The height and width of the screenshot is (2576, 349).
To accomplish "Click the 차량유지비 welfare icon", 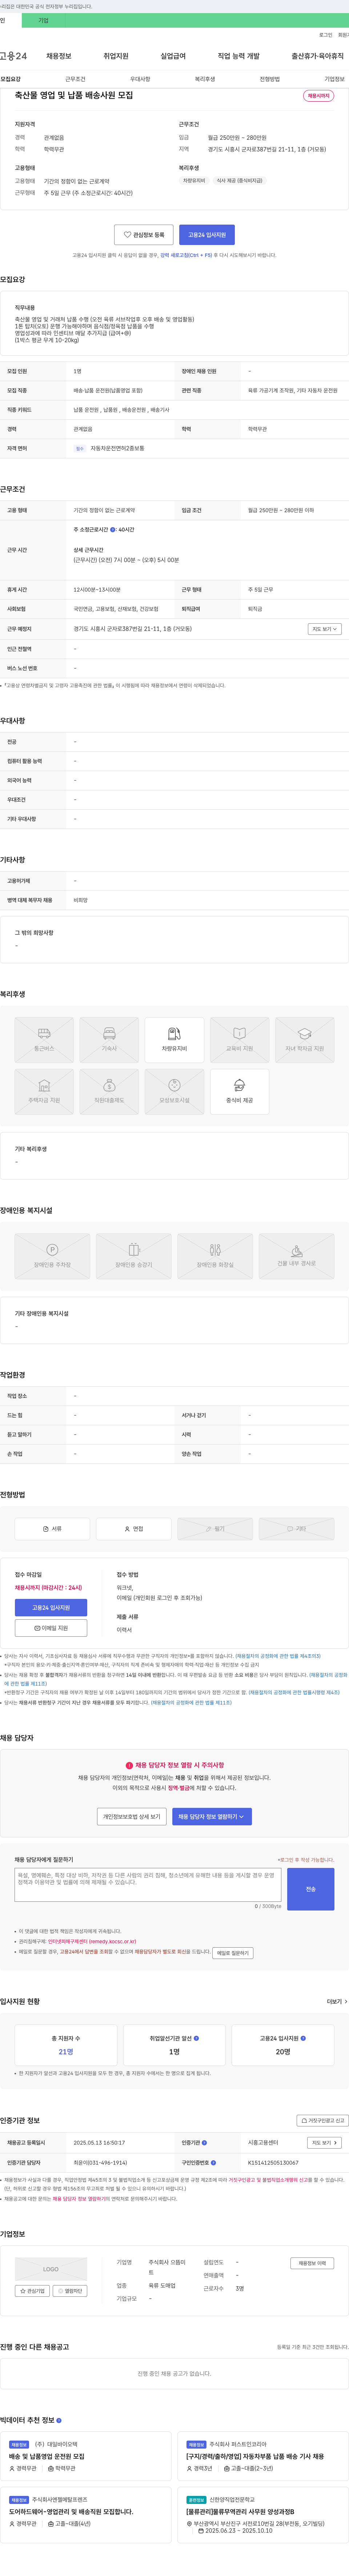I will (174, 1040).
